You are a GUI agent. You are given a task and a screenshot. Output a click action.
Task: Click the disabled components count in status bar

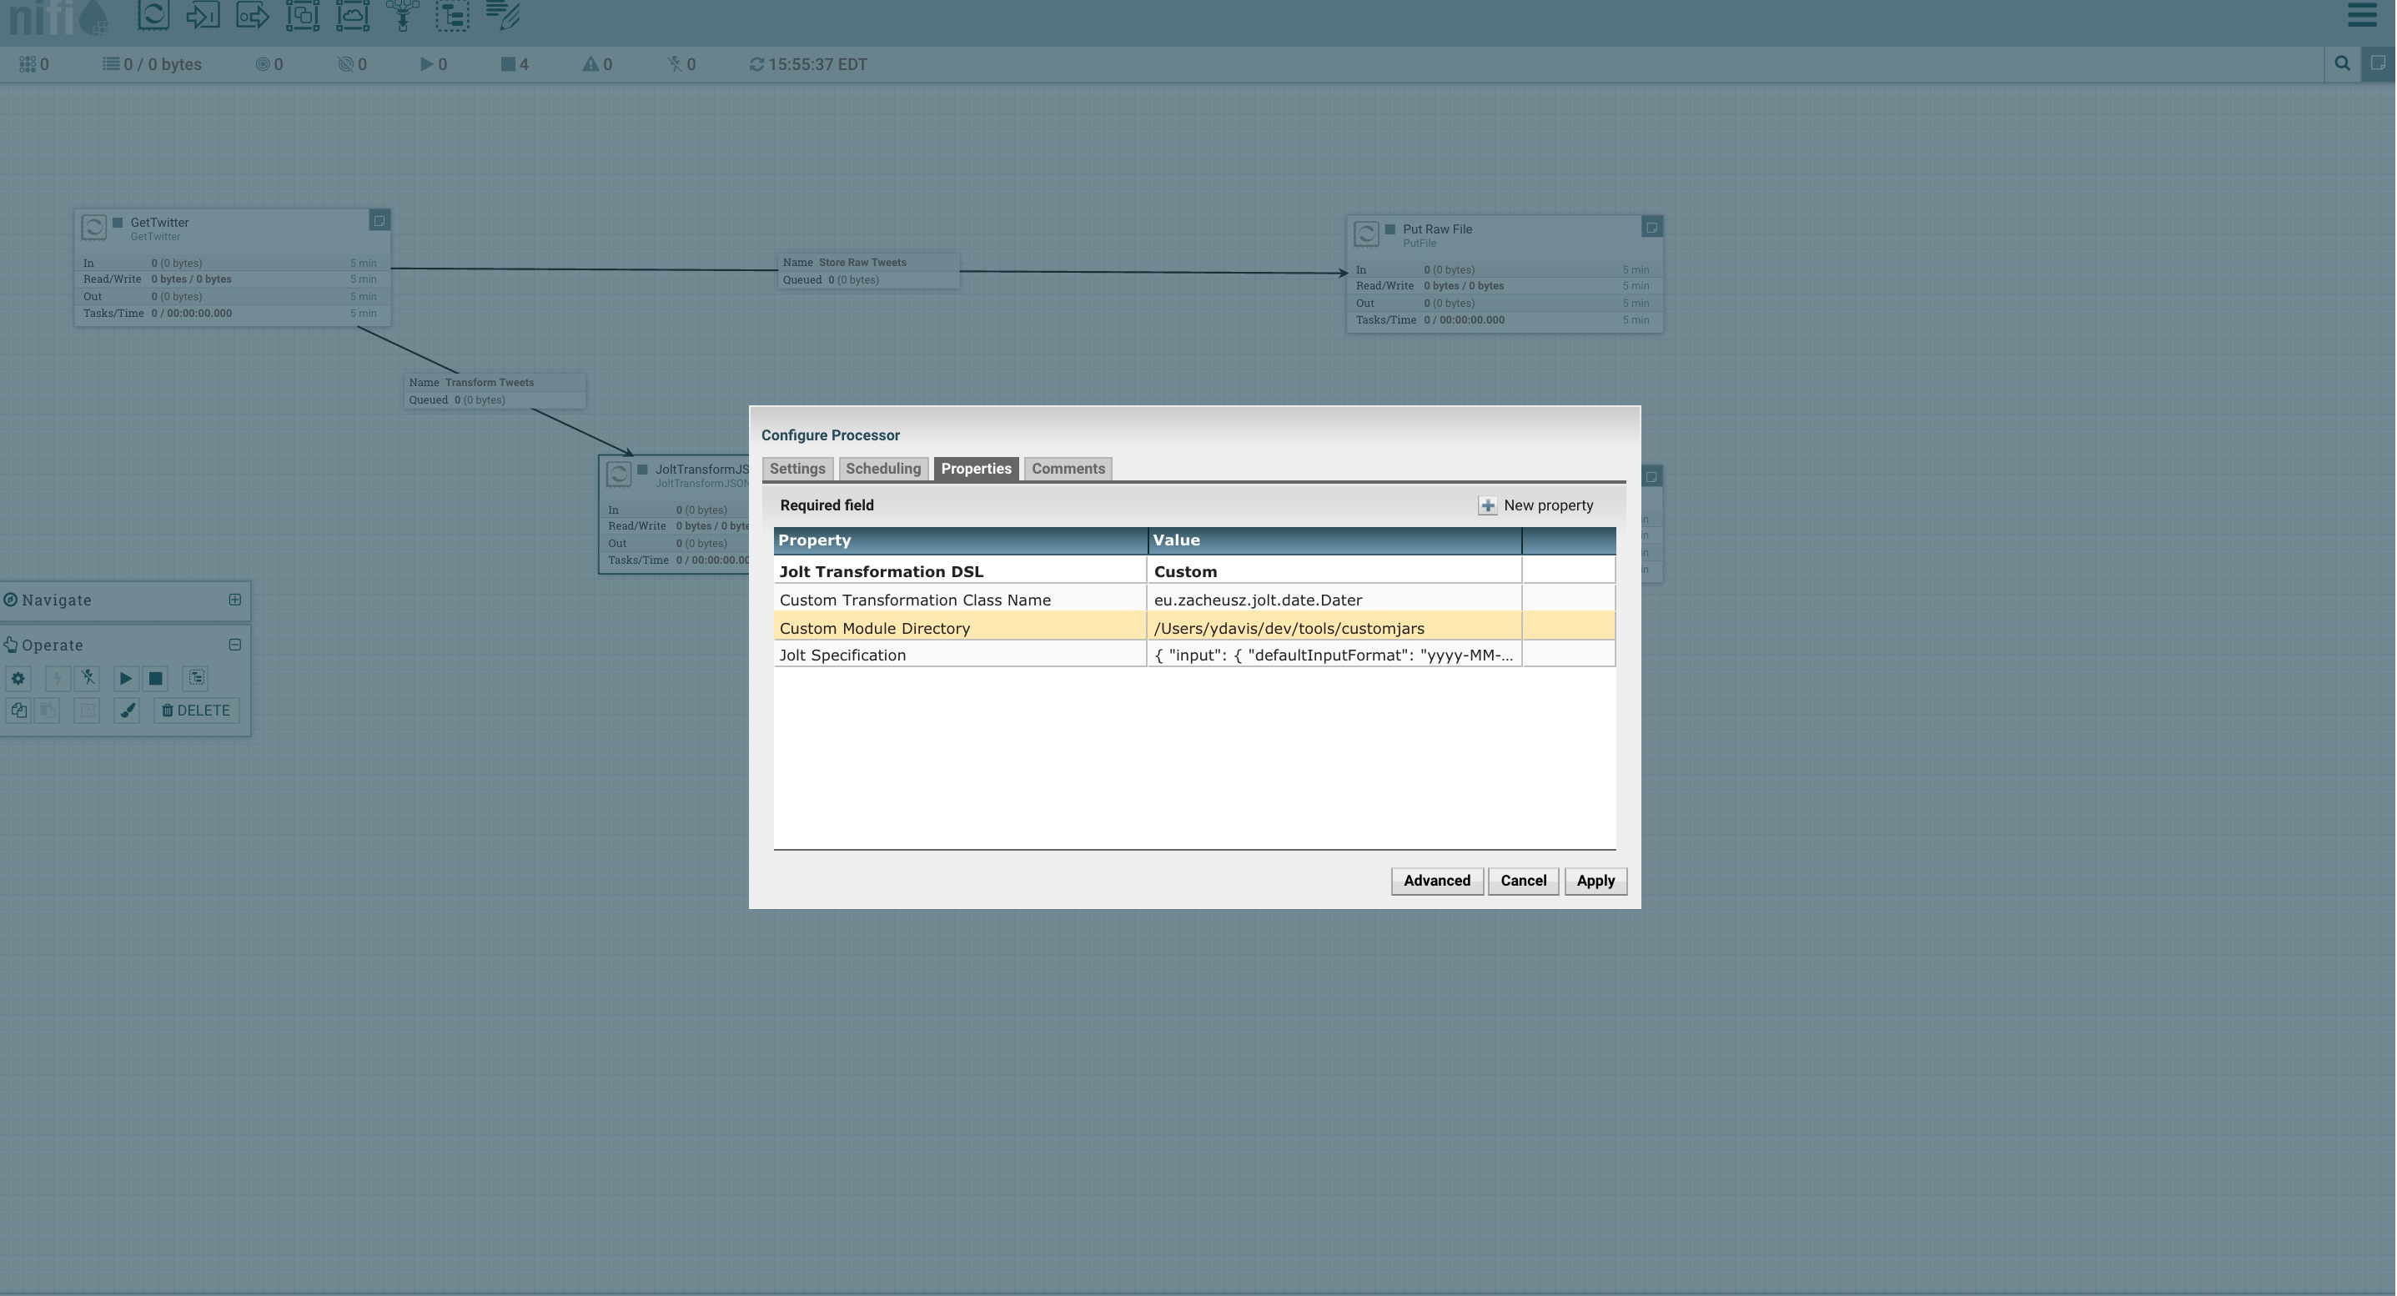coord(682,64)
